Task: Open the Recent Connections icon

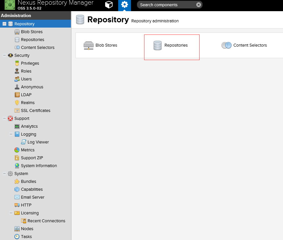Action: (24, 221)
